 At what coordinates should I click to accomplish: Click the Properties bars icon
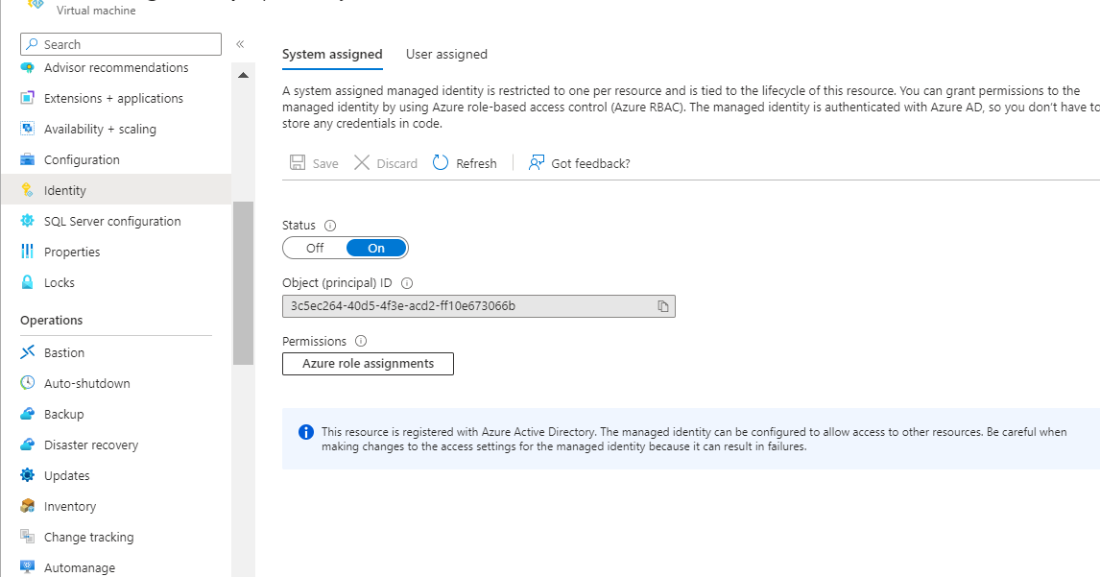pos(28,252)
